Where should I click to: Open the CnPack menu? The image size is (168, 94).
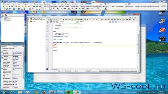tap(60, 4)
